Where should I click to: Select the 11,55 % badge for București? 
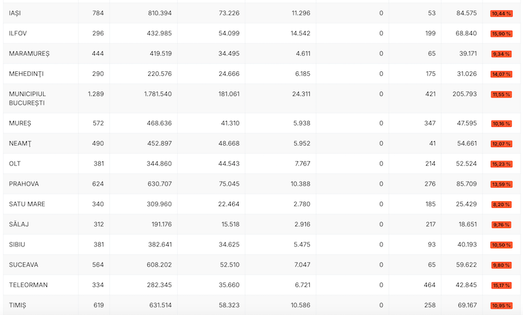coord(501,94)
